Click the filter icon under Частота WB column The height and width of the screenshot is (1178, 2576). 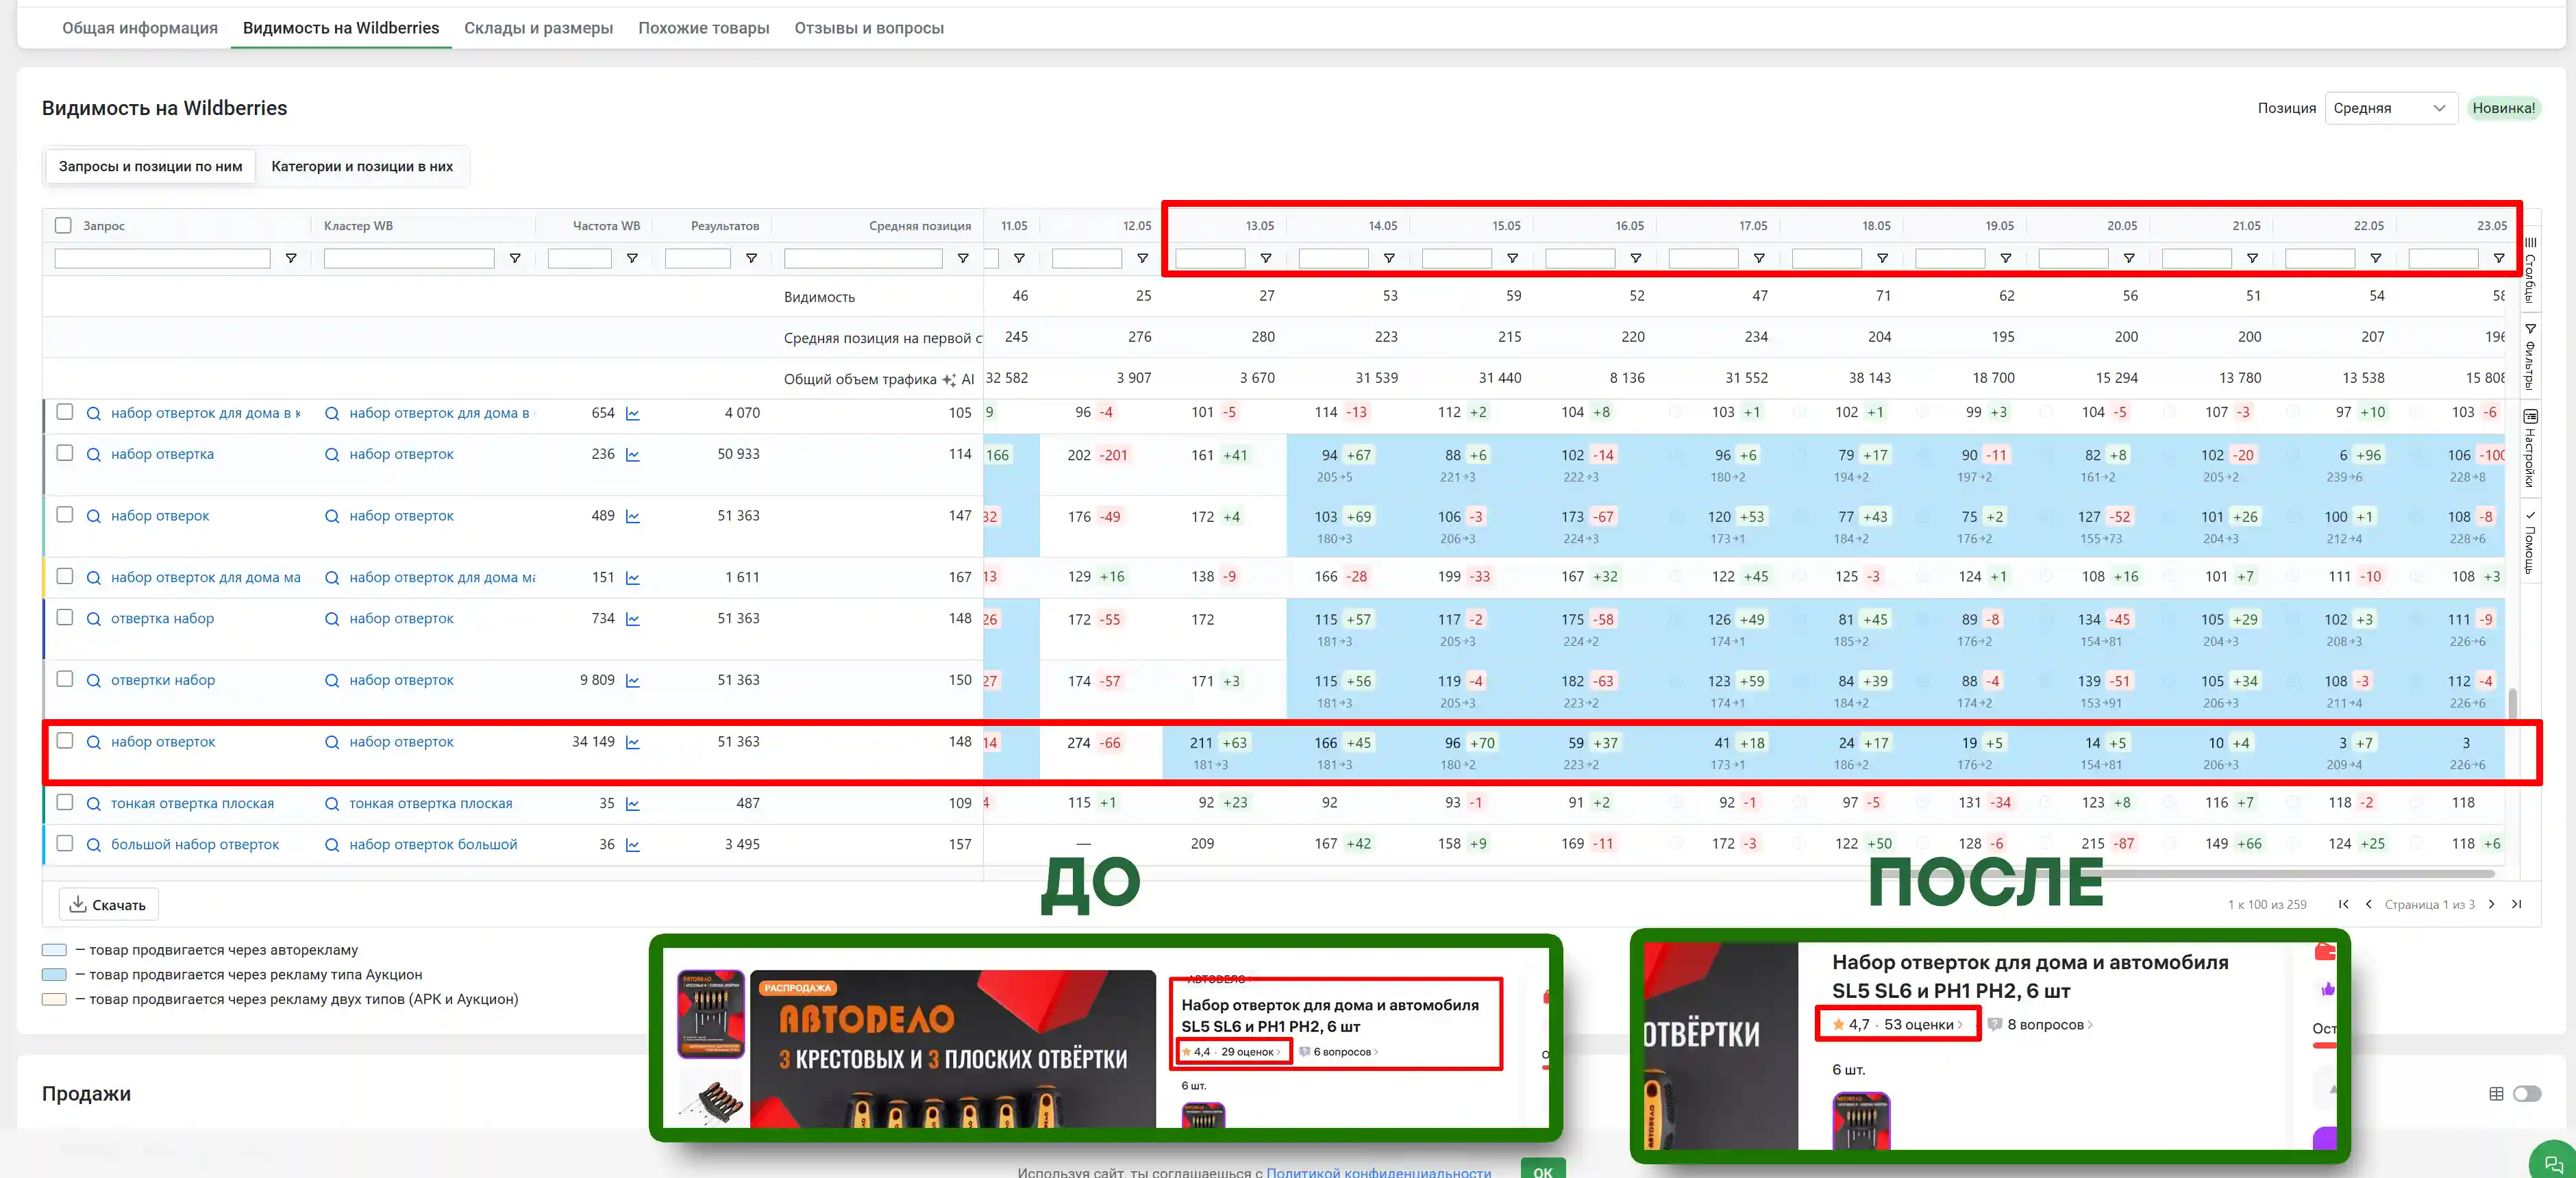tap(632, 258)
